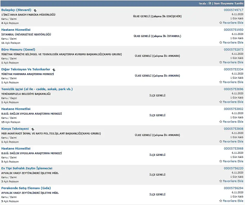
Task: Click listing number 00005753696
Action: pyautogui.click(x=234, y=89)
